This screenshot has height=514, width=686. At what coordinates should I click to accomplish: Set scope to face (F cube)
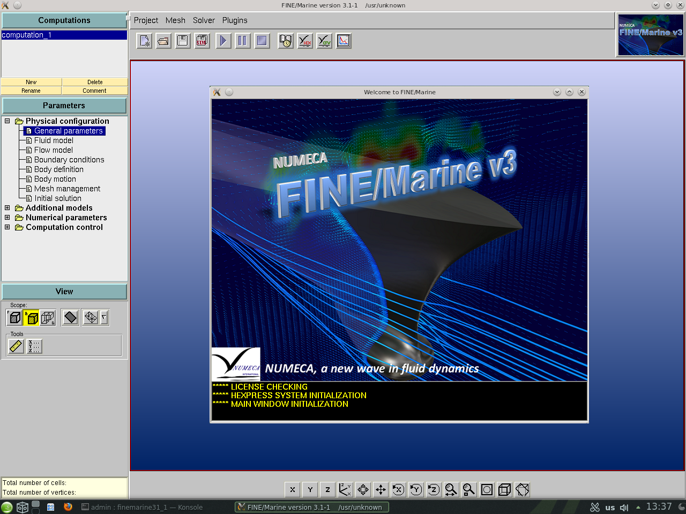point(14,317)
